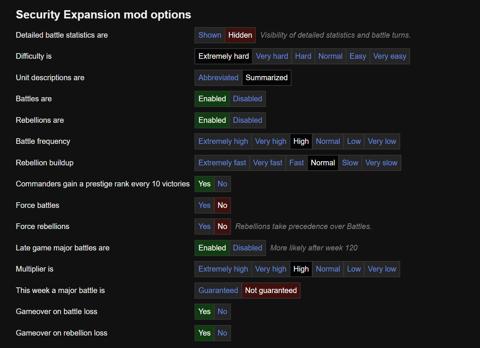
Task: Select No for gameover on rebellion loss
Action: coord(222,333)
